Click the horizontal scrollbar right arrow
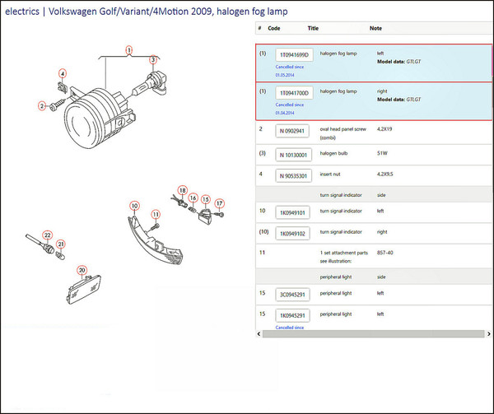The width and height of the screenshot is (494, 414). click(489, 333)
